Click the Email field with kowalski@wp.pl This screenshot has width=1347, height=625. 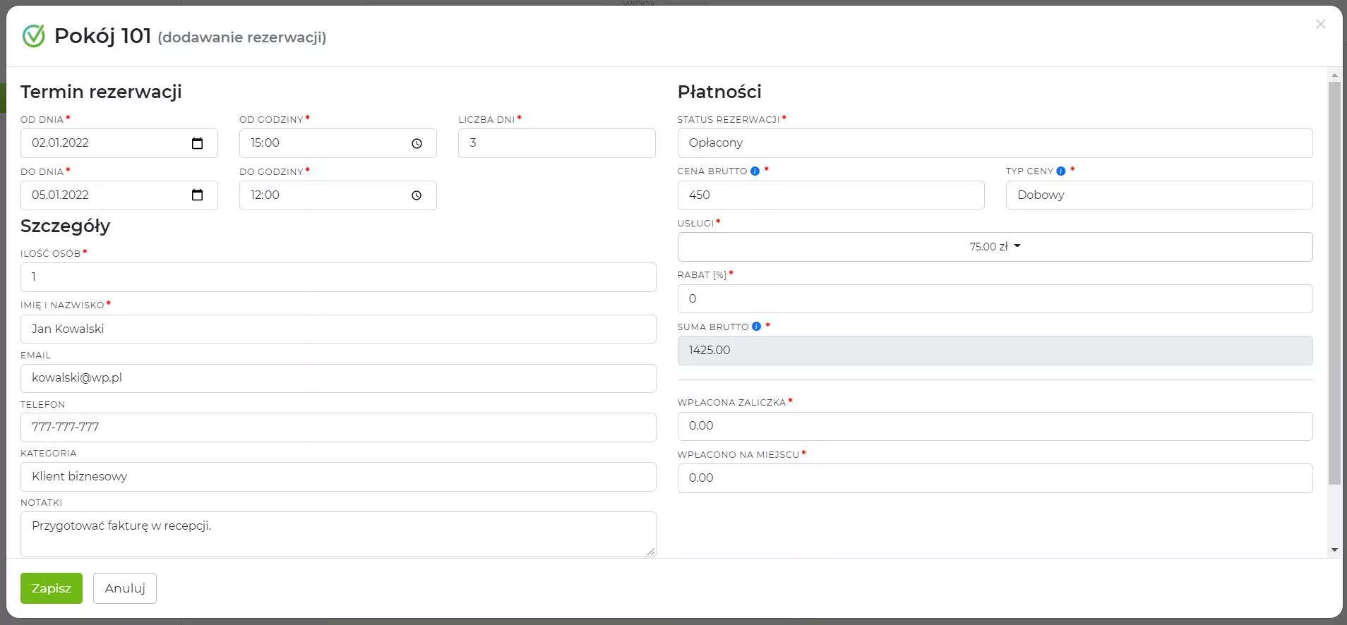(337, 378)
